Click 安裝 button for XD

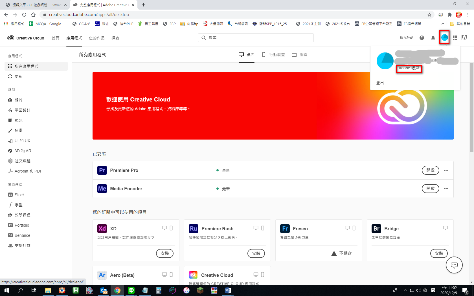165,253
